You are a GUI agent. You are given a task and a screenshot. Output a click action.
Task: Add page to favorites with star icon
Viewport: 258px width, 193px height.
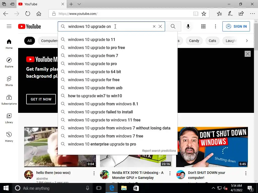click(x=204, y=14)
